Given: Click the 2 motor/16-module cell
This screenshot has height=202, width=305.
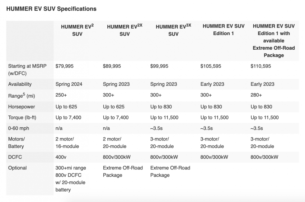Looking at the screenshot, I should (67, 143).
